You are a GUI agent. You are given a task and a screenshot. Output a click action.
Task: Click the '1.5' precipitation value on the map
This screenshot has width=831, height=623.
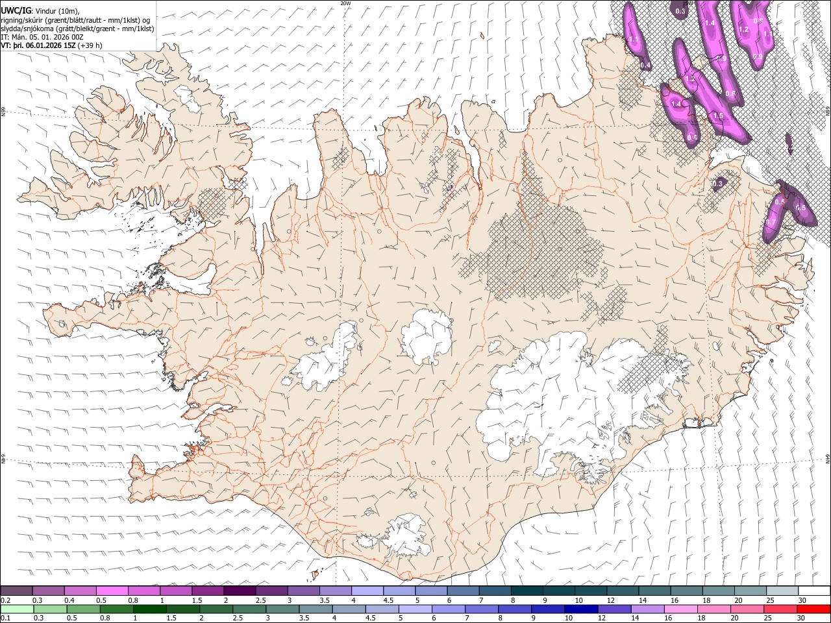[x=718, y=116]
